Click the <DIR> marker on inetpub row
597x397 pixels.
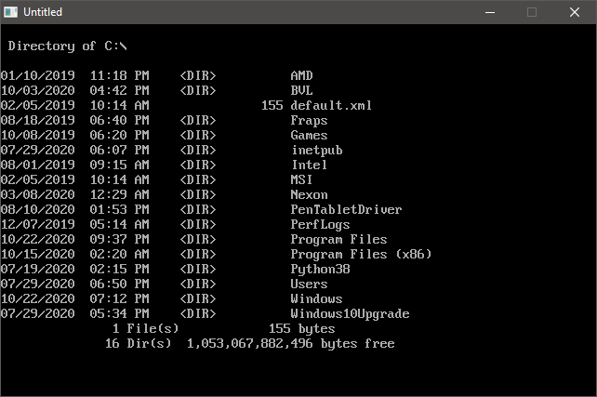click(x=197, y=150)
